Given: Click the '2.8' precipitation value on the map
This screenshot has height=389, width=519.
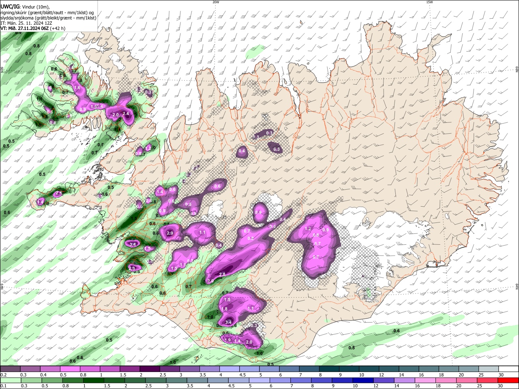Looking at the screenshot, I should coord(222,274).
